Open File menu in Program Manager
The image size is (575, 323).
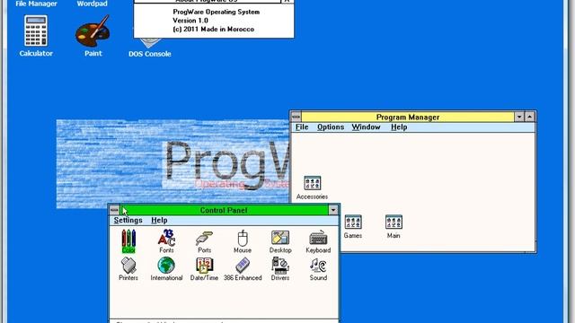(x=302, y=127)
